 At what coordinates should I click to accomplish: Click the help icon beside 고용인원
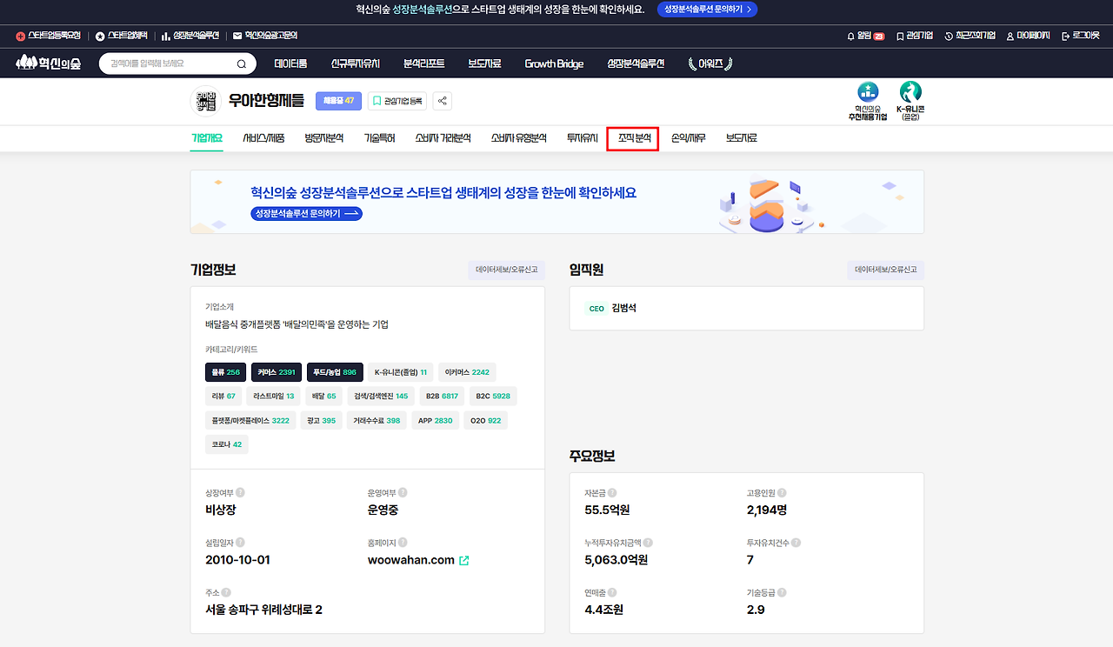pyautogui.click(x=782, y=493)
